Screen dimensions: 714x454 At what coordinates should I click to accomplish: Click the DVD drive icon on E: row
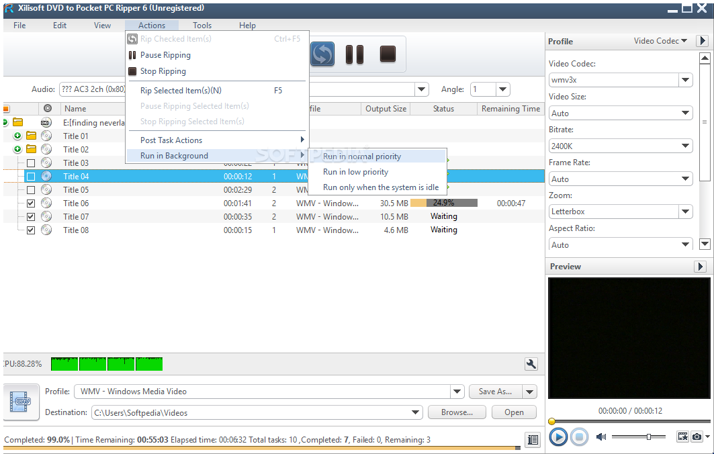click(x=46, y=122)
